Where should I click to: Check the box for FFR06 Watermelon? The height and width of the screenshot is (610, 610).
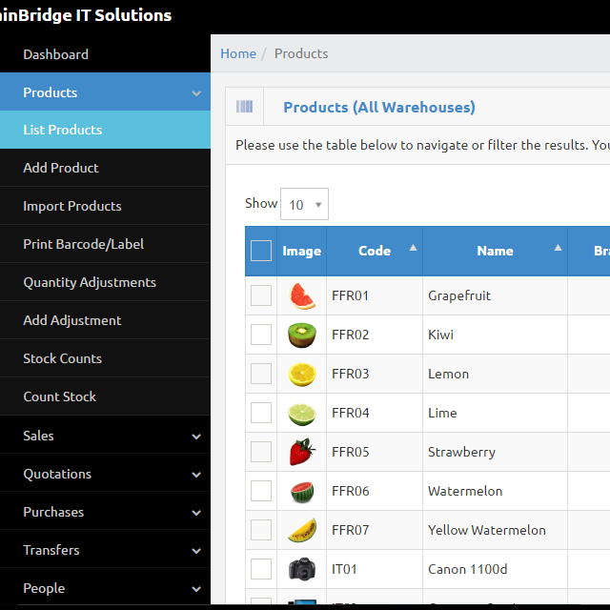pyautogui.click(x=261, y=491)
